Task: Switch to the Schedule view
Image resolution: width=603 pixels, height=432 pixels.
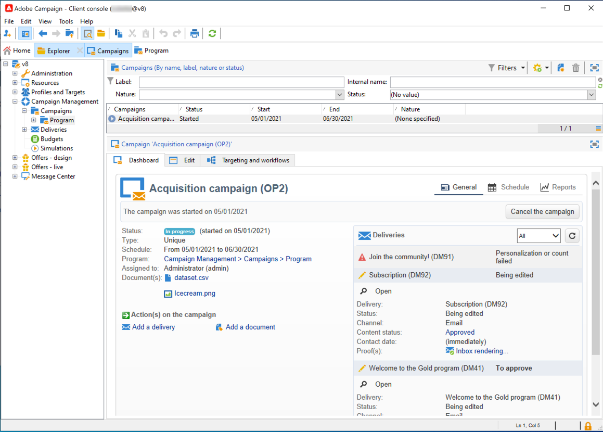Action: [x=508, y=187]
